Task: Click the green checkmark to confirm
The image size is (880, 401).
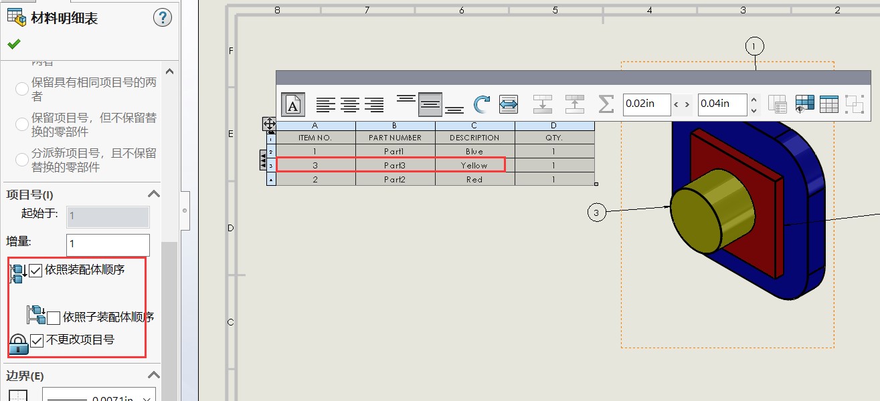Action: point(13,44)
